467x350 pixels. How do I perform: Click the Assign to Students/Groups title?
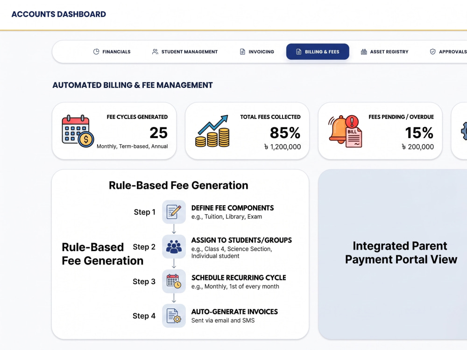(x=241, y=240)
